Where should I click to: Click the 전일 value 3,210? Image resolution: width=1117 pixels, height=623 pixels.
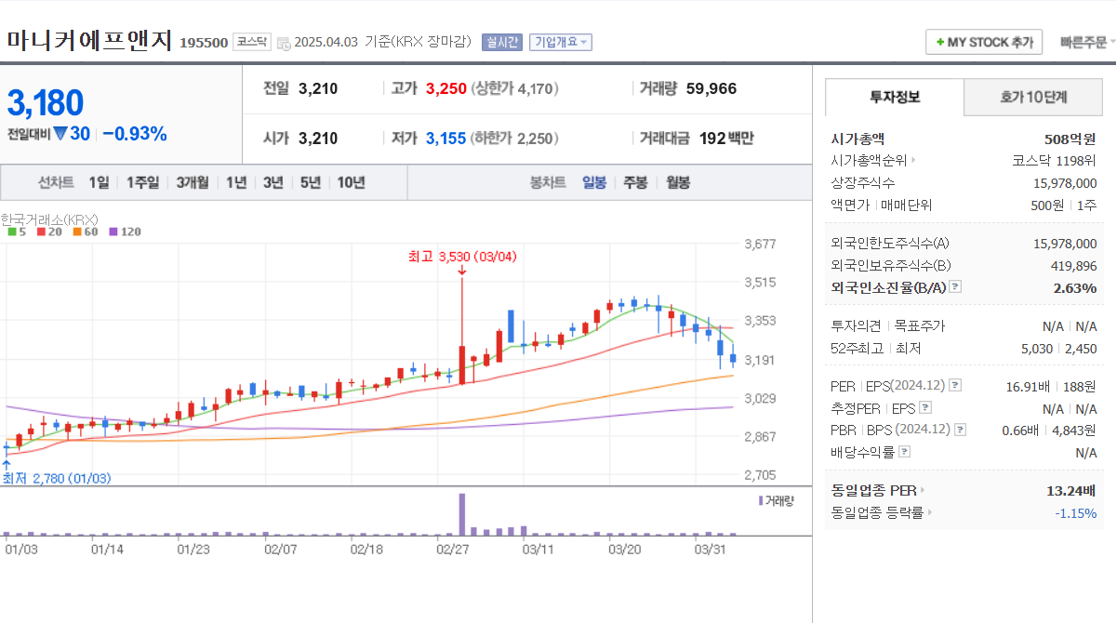pyautogui.click(x=318, y=88)
